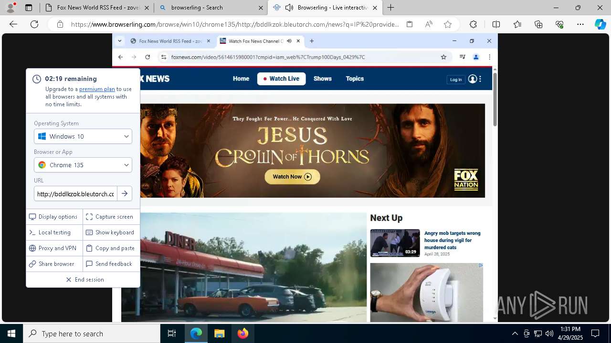Open Task View on taskbar
611x343 pixels.
click(172, 333)
